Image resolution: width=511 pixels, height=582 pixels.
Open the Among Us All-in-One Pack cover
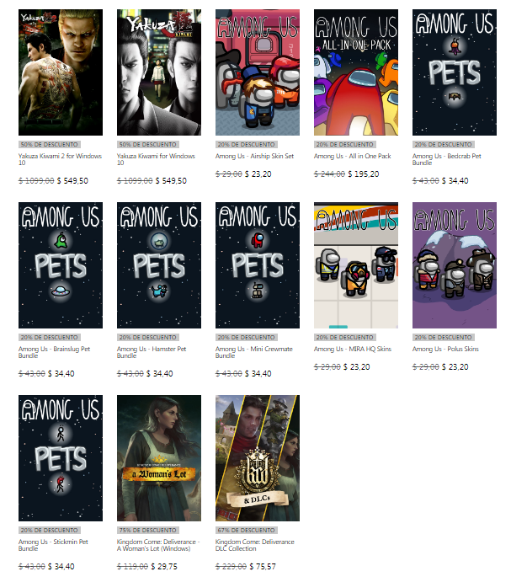[356, 72]
